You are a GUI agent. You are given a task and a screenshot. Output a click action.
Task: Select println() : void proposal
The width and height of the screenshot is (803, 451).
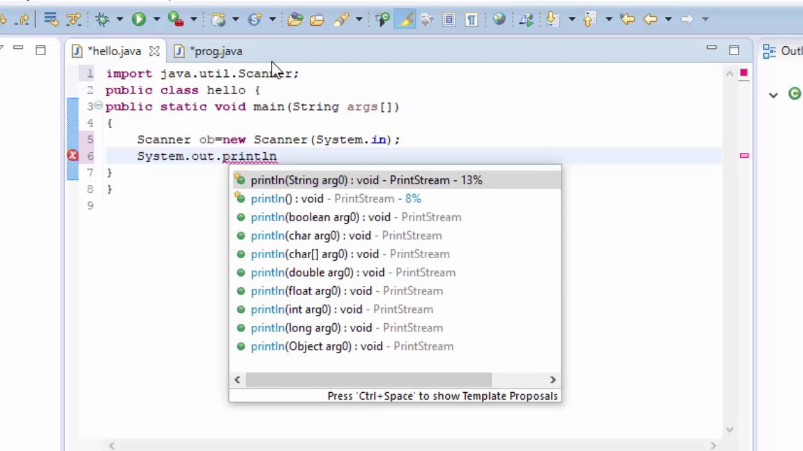tap(395, 199)
